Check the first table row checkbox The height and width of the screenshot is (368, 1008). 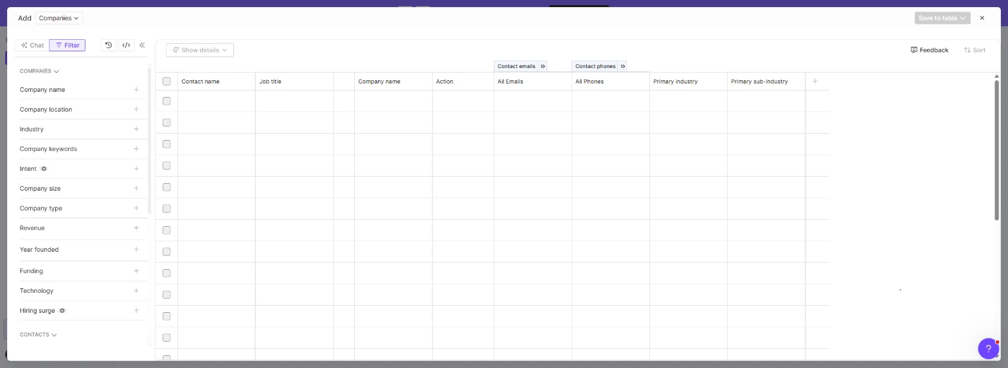pyautogui.click(x=166, y=101)
